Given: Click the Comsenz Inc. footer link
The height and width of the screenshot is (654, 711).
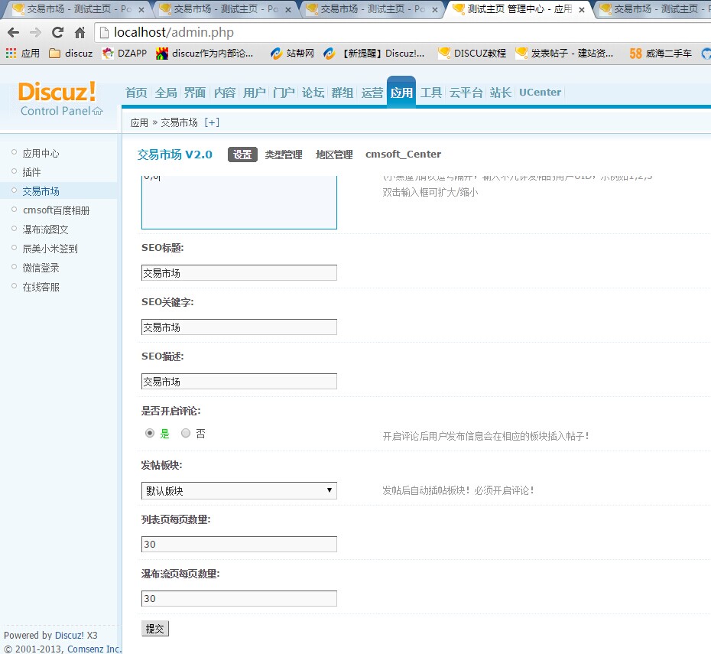Looking at the screenshot, I should [94, 649].
